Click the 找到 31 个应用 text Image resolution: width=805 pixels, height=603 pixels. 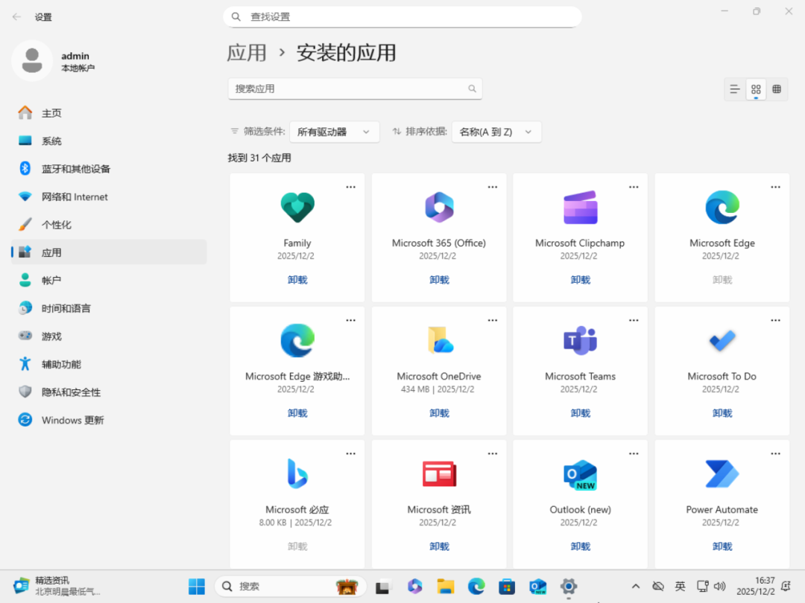click(x=259, y=158)
